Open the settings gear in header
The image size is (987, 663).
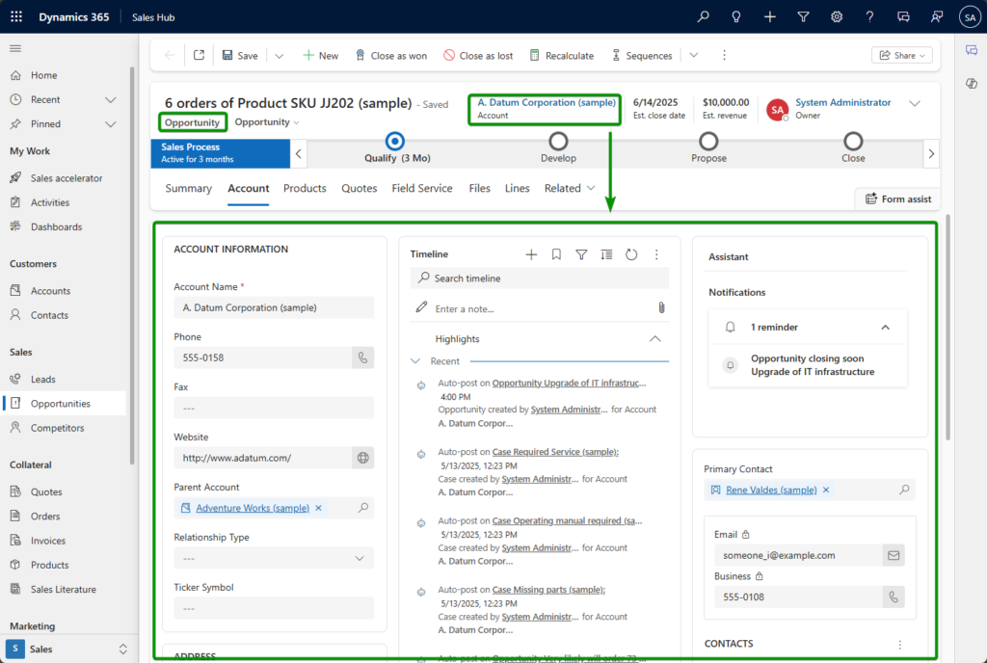(837, 17)
